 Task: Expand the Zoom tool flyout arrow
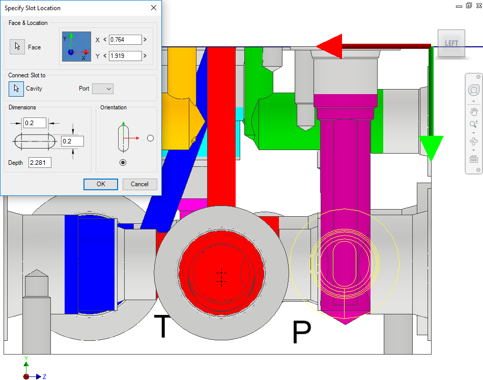(x=473, y=132)
